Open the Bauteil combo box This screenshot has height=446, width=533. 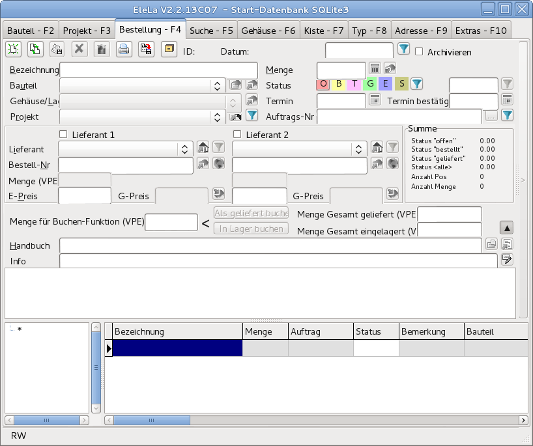click(143, 85)
